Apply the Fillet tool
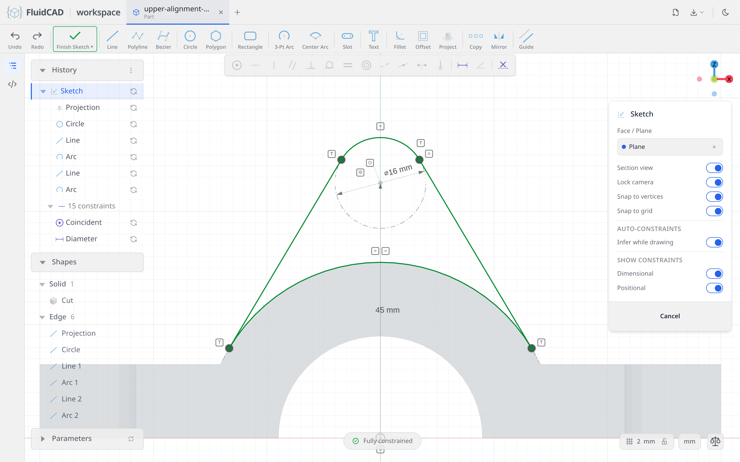Viewport: 740px width, 462px height. click(400, 40)
